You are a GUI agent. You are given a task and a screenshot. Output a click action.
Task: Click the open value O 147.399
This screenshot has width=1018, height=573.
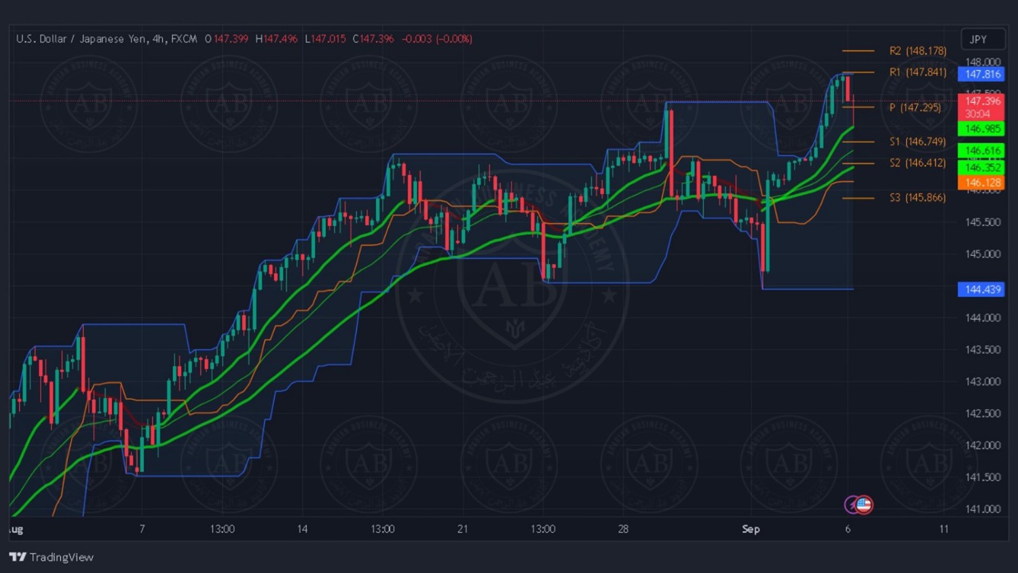227,39
